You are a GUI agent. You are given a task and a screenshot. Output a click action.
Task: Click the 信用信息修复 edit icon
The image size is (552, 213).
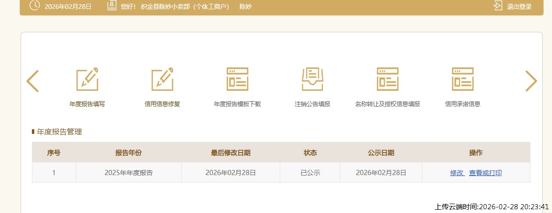162,79
